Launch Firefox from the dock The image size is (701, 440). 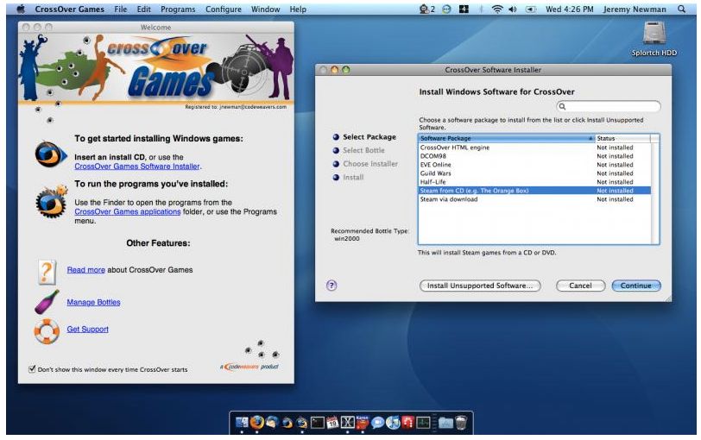(x=257, y=422)
